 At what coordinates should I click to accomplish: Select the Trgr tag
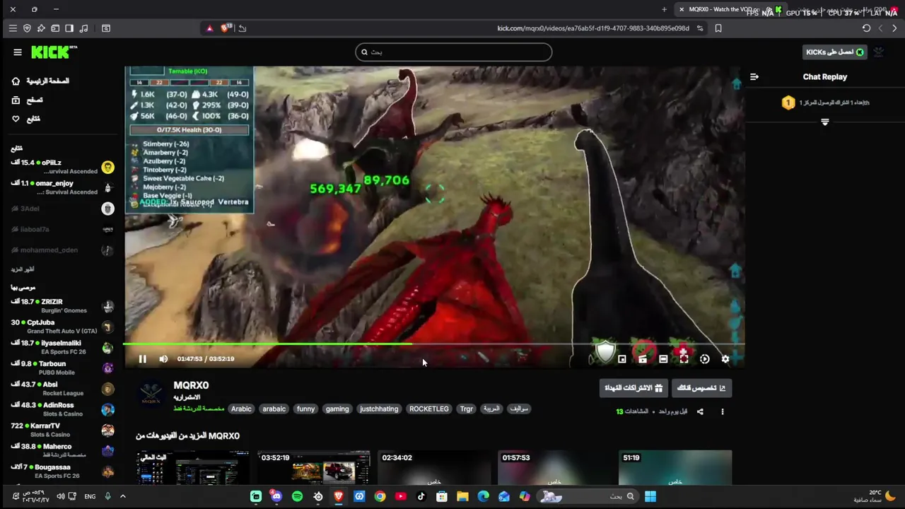tap(467, 409)
